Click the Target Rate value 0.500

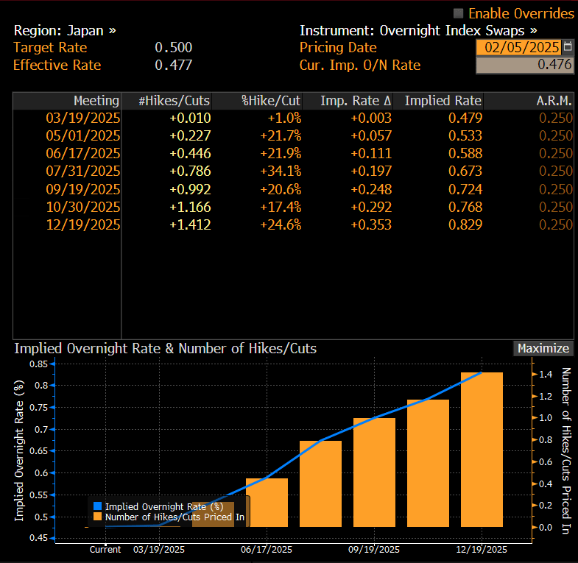(173, 48)
